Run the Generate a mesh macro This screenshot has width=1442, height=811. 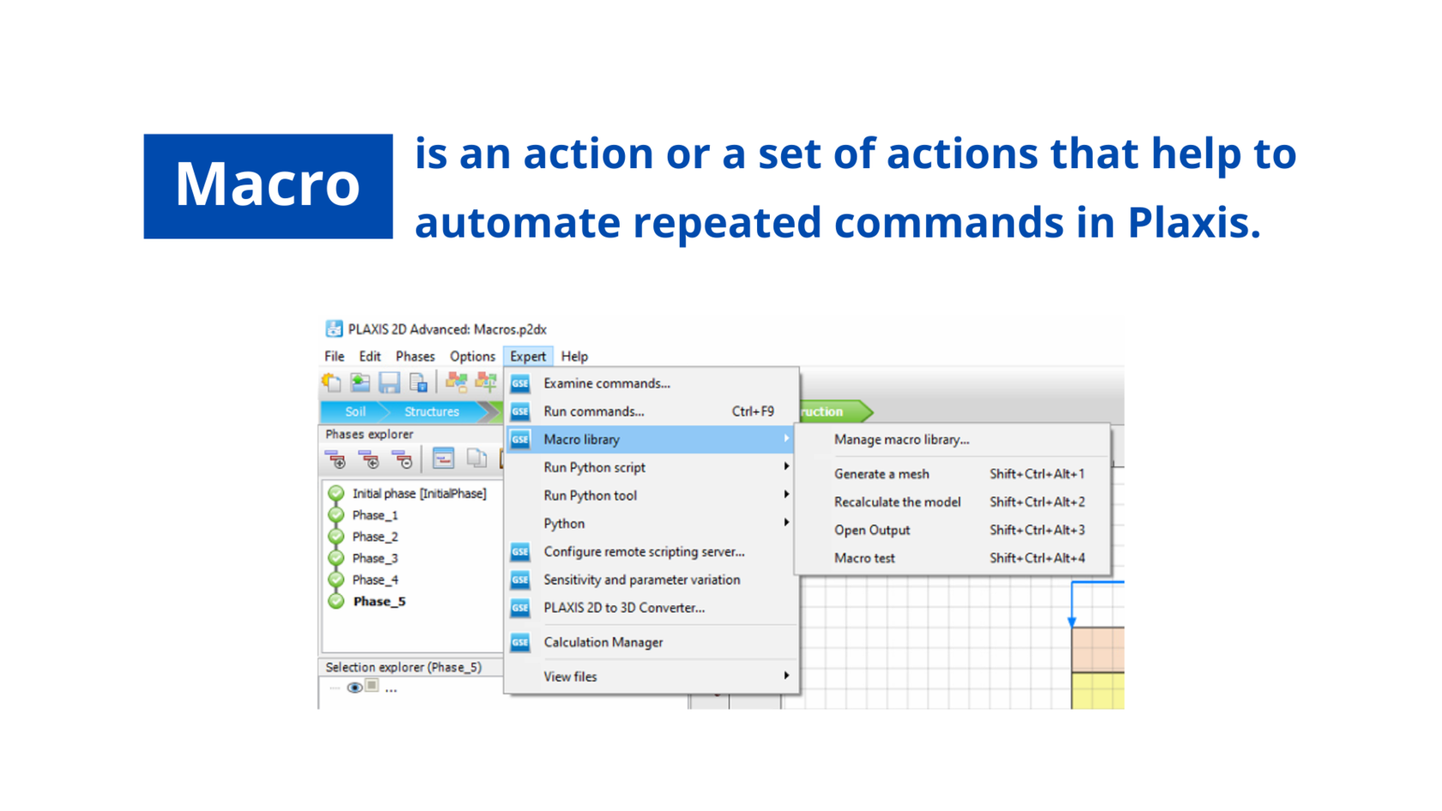[882, 474]
